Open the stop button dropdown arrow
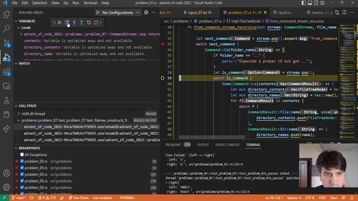 101,22
